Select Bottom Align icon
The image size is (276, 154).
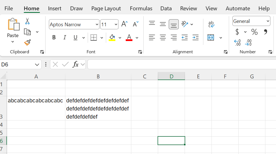coord(174,24)
